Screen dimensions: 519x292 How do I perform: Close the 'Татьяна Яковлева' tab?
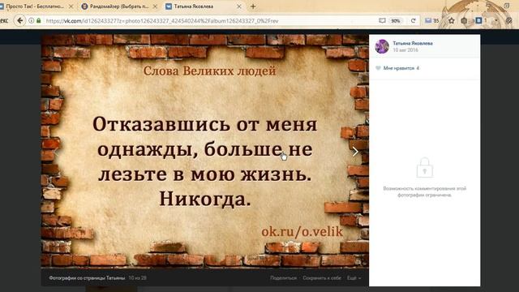click(x=239, y=6)
